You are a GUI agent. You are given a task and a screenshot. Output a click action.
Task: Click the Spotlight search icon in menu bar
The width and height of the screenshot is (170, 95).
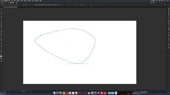(166, 1)
